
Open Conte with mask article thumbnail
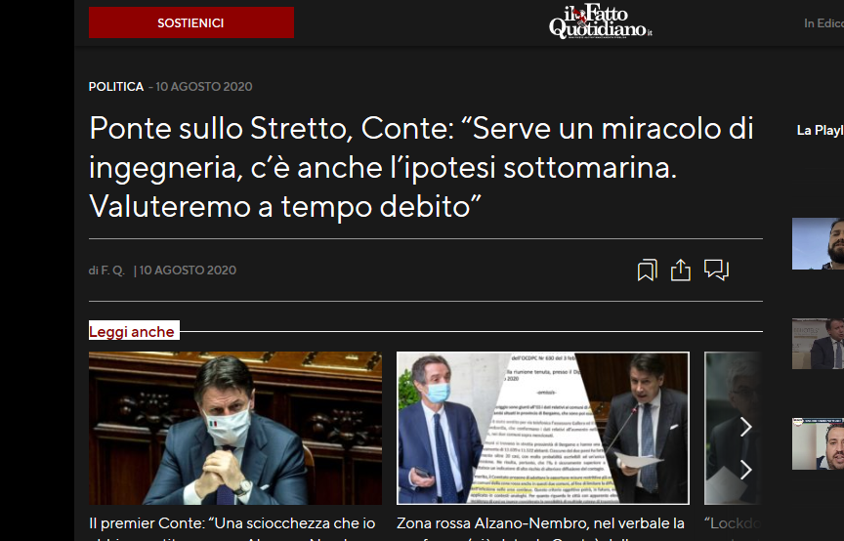[235, 428]
